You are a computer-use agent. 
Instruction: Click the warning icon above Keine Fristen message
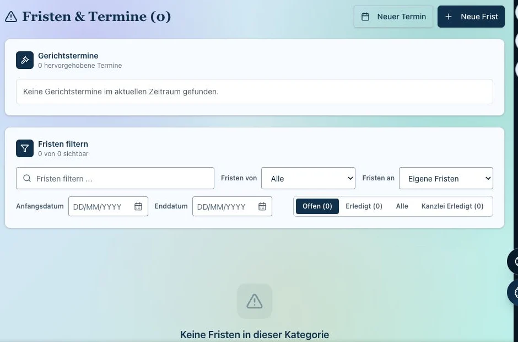(x=255, y=301)
